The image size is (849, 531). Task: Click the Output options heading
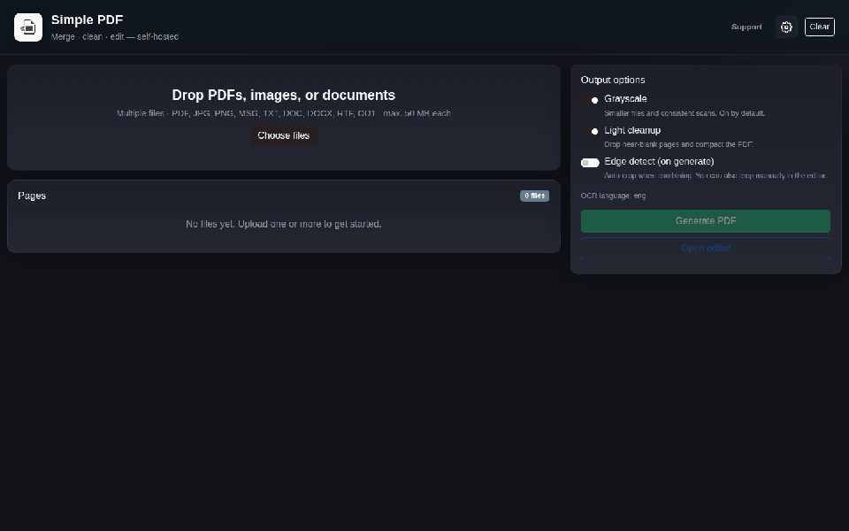(x=612, y=80)
